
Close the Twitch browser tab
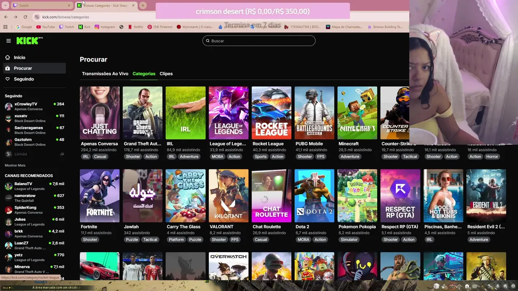click(x=69, y=5)
